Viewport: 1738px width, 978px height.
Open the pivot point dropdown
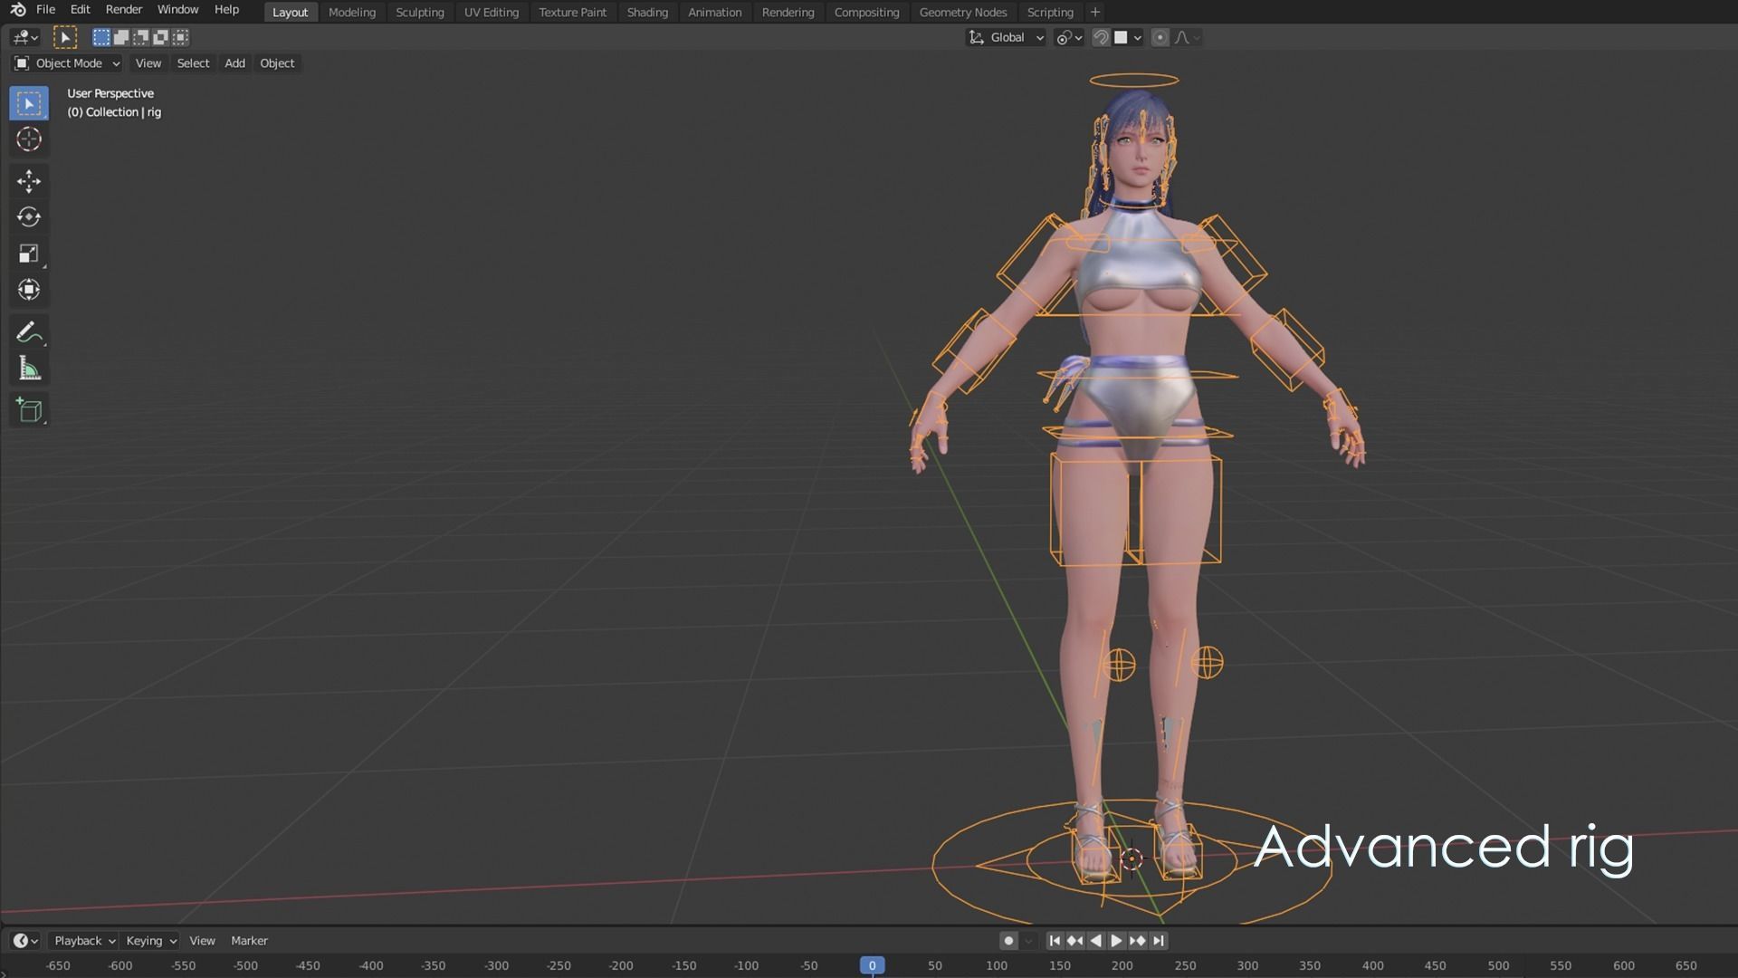tap(1069, 37)
